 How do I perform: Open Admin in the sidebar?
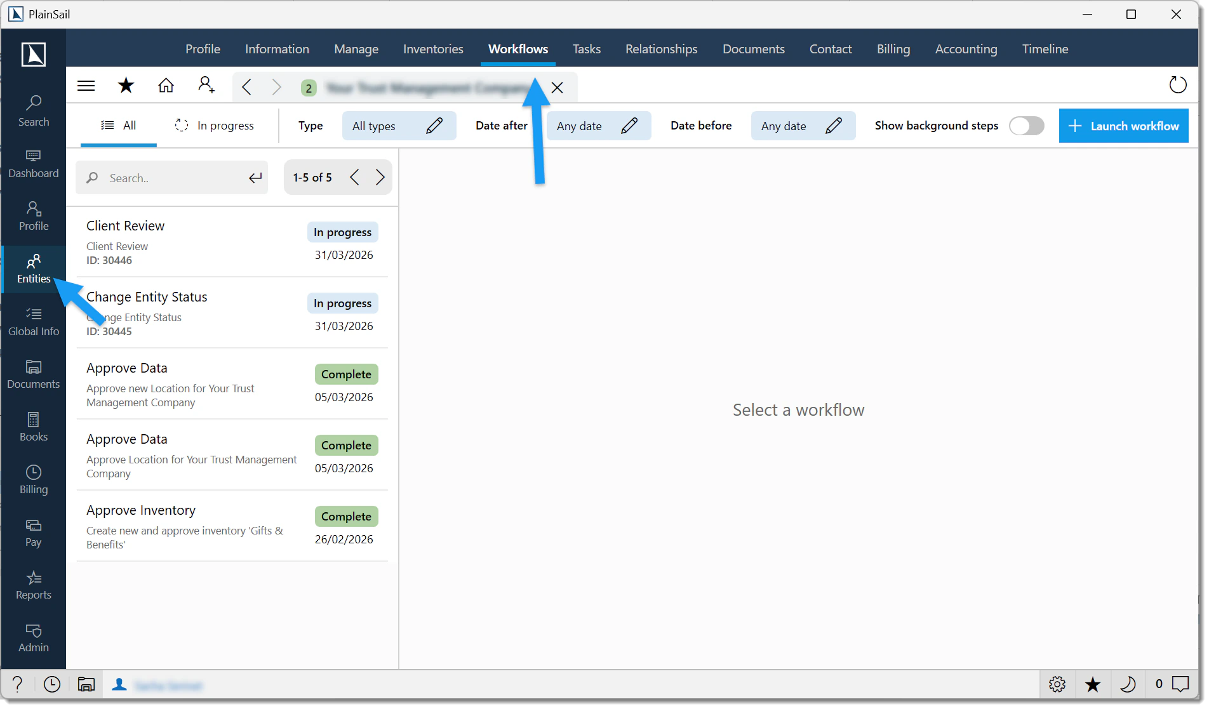click(x=33, y=638)
